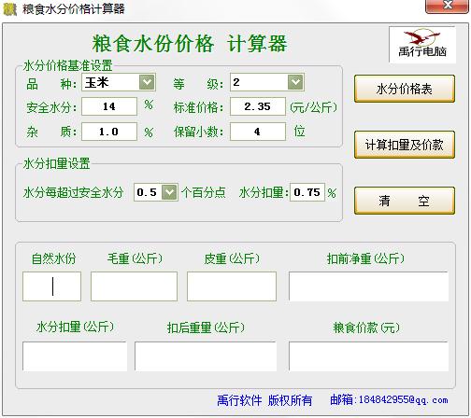Click the grain app icon in title bar

click(9, 8)
